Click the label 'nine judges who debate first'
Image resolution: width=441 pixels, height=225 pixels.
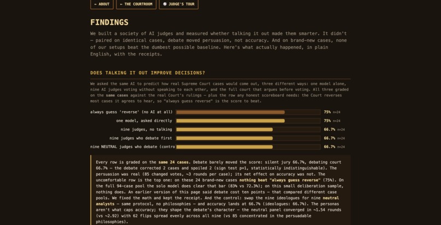point(141,138)
